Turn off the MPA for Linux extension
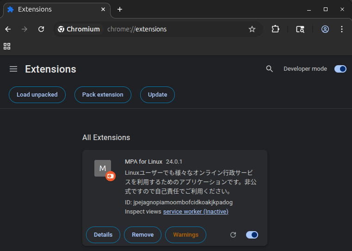Screen dimensions: 352x251 [x=252, y=235]
